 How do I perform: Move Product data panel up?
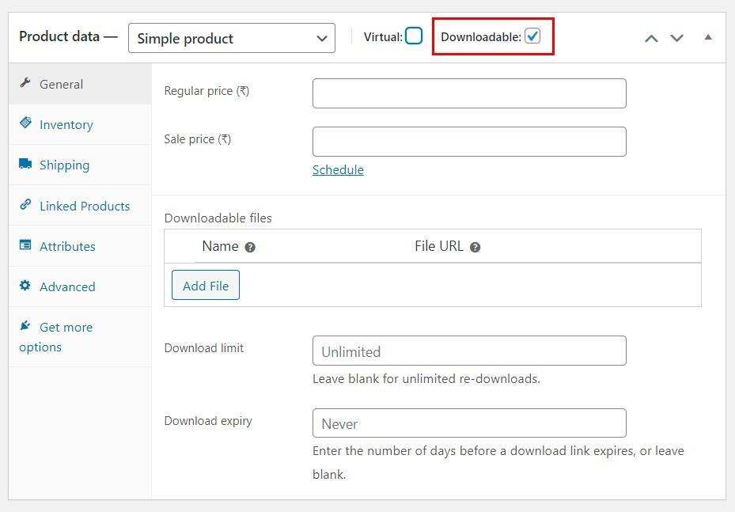pyautogui.click(x=651, y=38)
